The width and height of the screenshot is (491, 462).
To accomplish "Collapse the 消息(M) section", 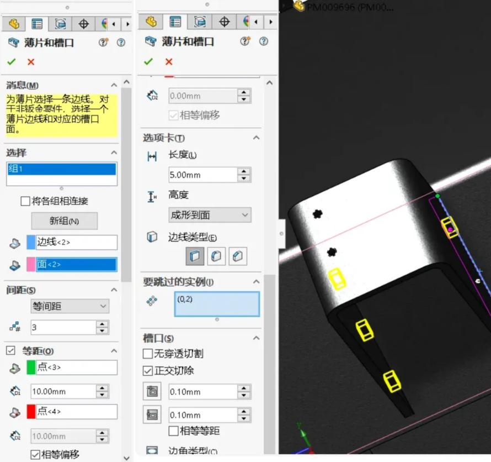I will point(114,85).
